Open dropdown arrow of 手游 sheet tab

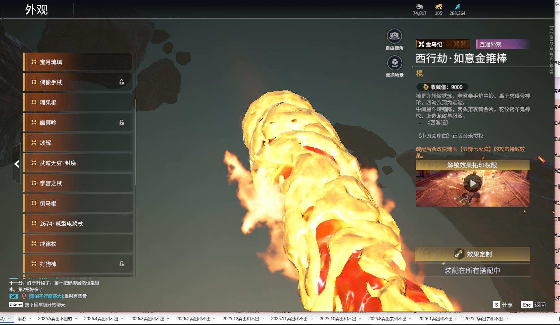coord(30,319)
